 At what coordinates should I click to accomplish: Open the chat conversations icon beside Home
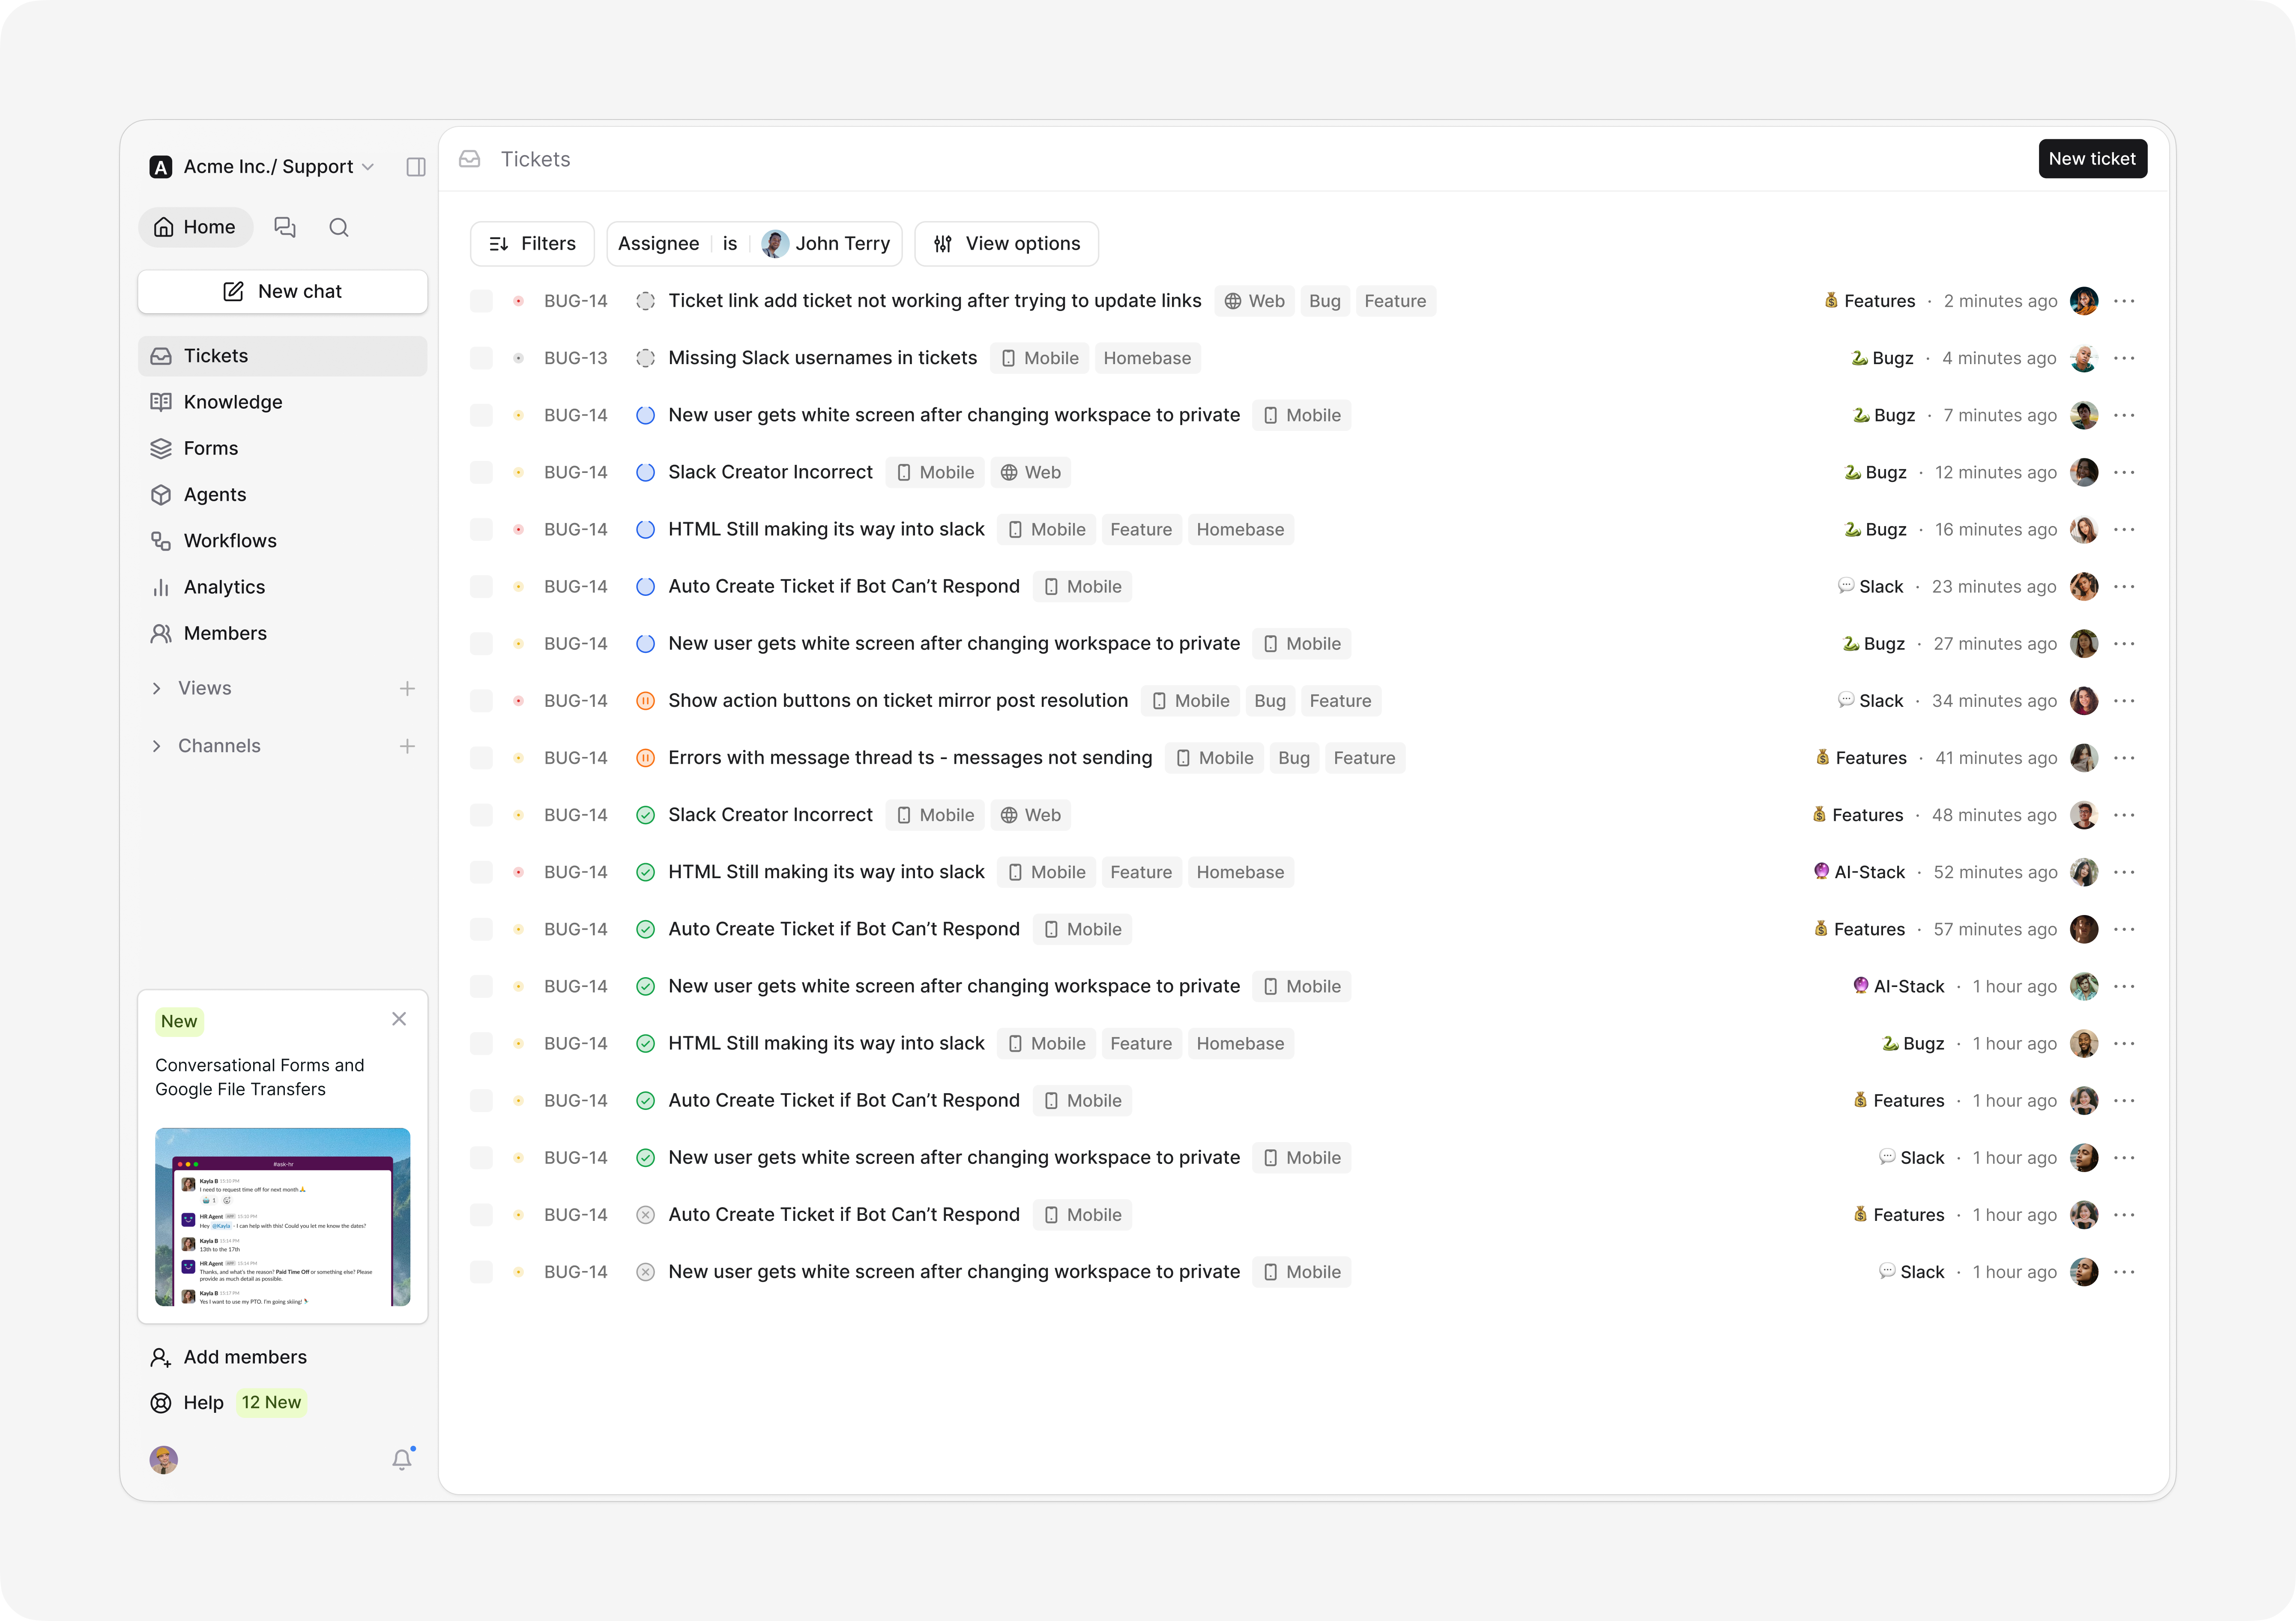coord(285,227)
